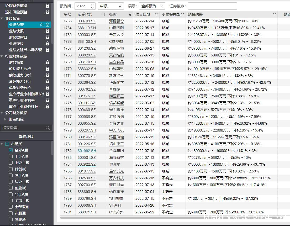Uncheck the 全部A股 checkbox
290x226 pixels.
[x=11, y=150]
